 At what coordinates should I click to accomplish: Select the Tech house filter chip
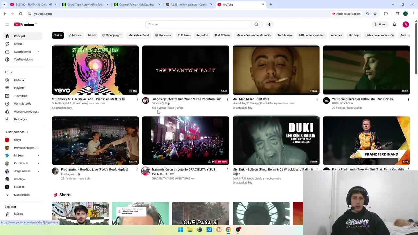[x=284, y=35]
